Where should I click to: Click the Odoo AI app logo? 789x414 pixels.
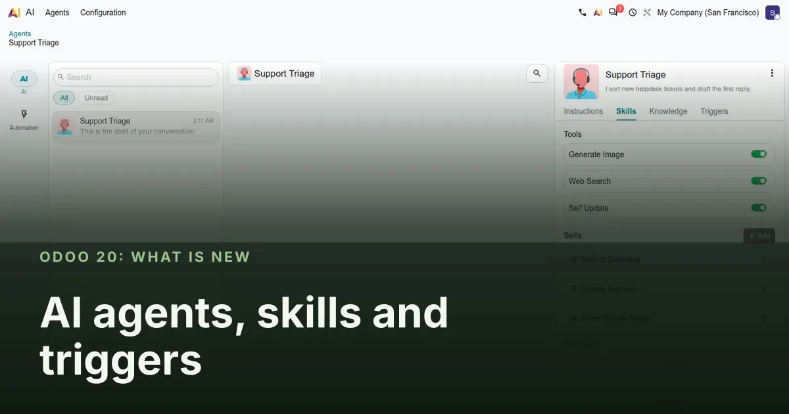point(14,12)
